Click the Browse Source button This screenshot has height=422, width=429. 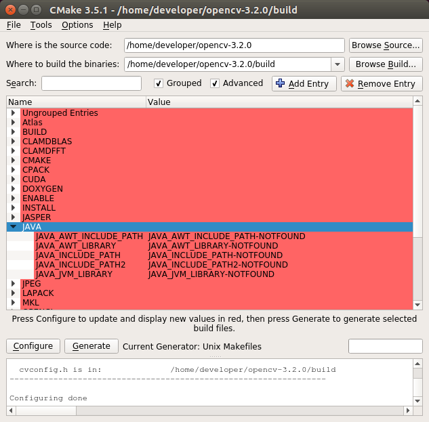click(x=386, y=45)
